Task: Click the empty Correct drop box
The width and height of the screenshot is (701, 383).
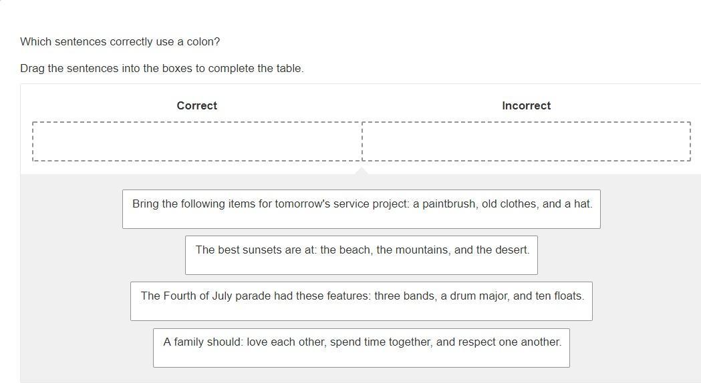Action: (x=197, y=141)
